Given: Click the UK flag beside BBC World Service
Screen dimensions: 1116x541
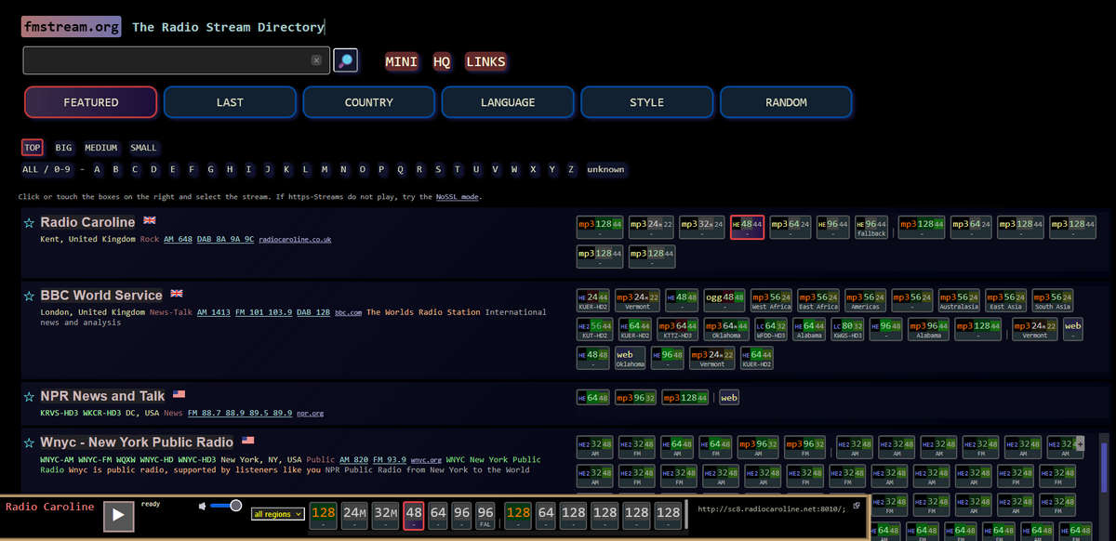Looking at the screenshot, I should [x=177, y=294].
